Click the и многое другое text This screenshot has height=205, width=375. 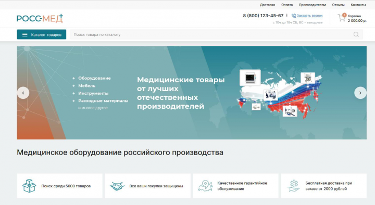[x=93, y=108]
